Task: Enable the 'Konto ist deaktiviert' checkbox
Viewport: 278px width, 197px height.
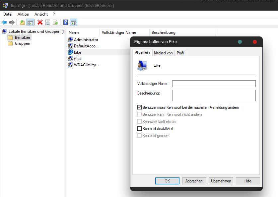Action: pos(140,128)
